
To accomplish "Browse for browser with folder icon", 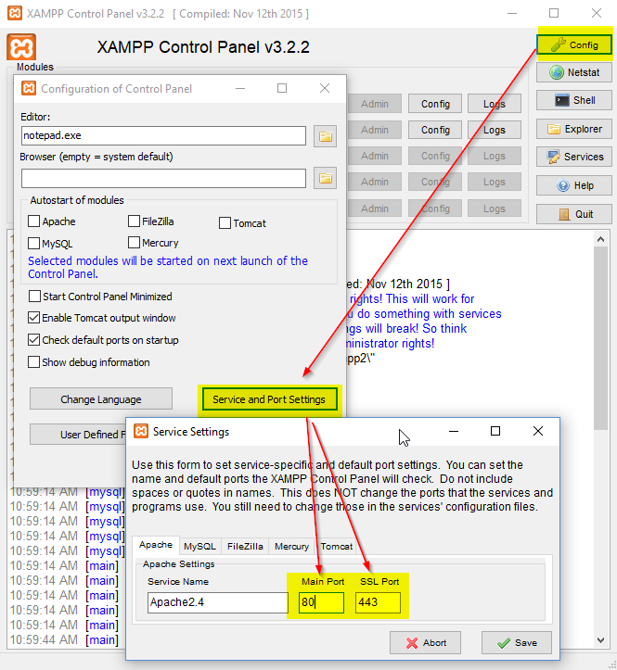I will point(325,178).
